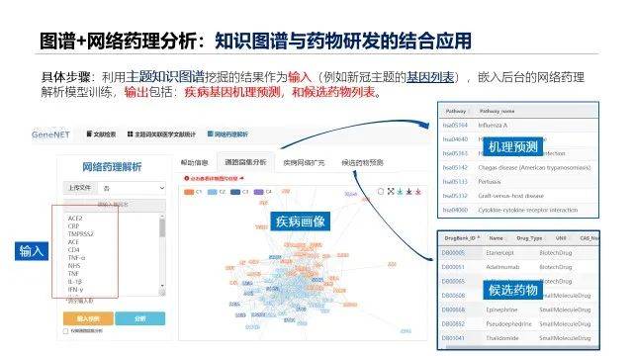Switch to the 通路富集分析 tab
Viewport: 633px width, 356px height.
245,162
